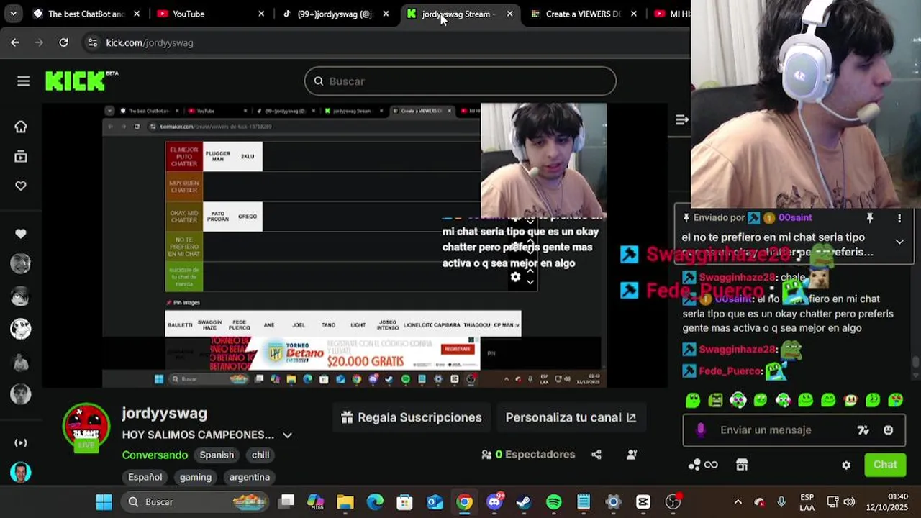Select the Spanish tag
This screenshot has width=921, height=518.
coord(217,455)
